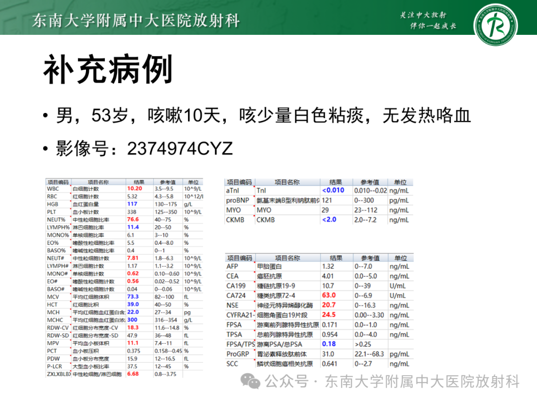Click the reference value 22.1--68.3
537x403 pixels.
369,354
